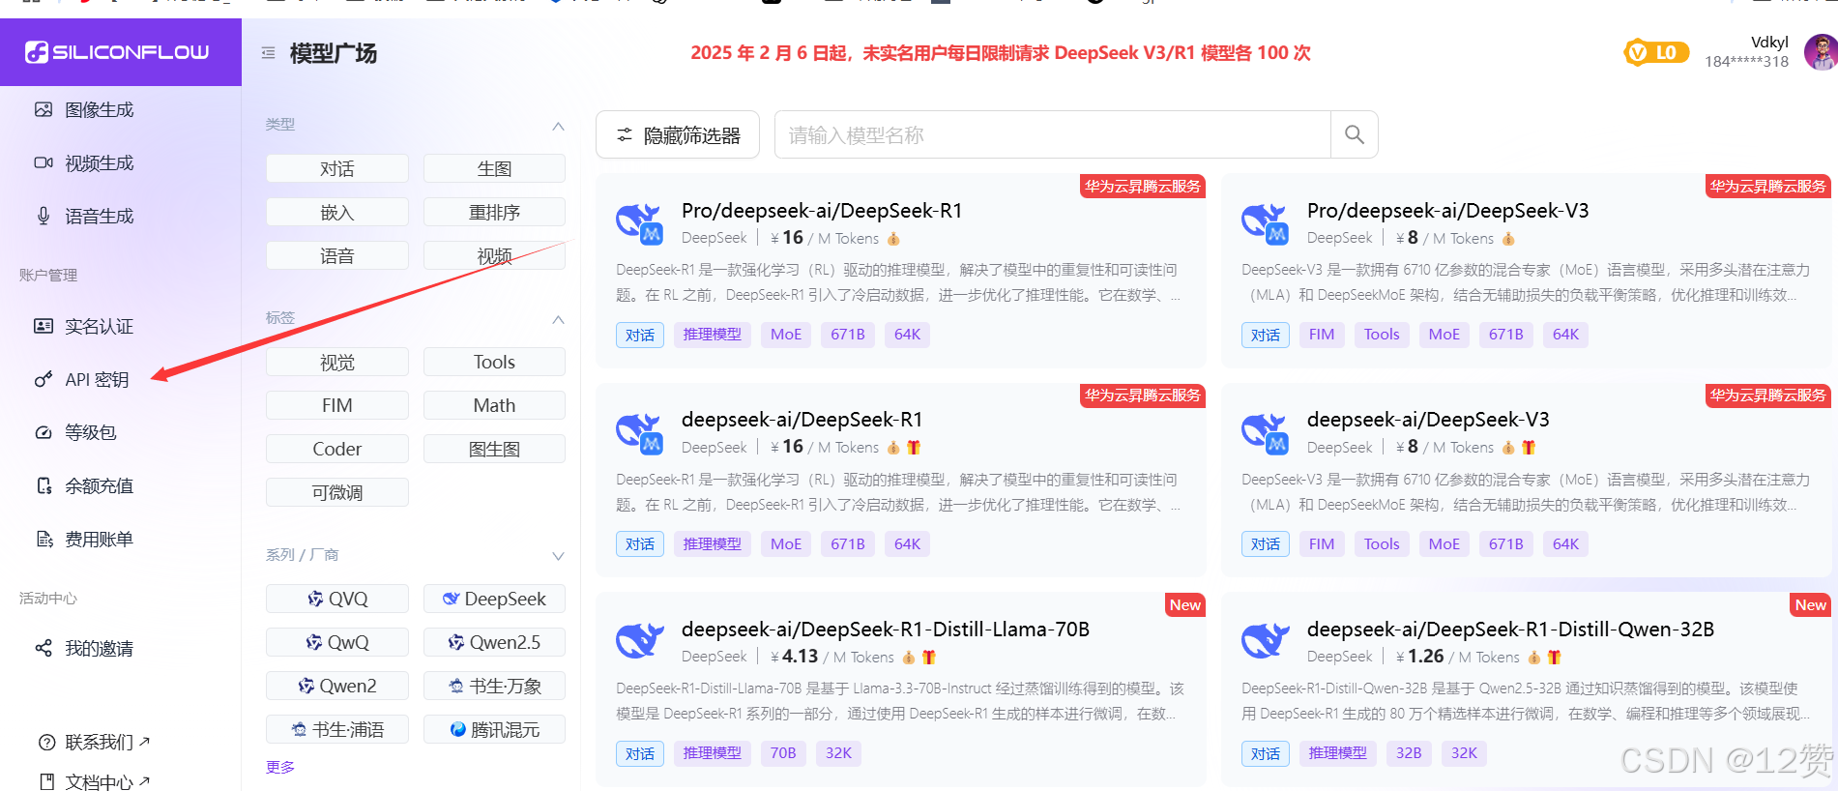Open 视频生成 in the sidebar
Viewport: 1838px width, 791px height.
[99, 162]
